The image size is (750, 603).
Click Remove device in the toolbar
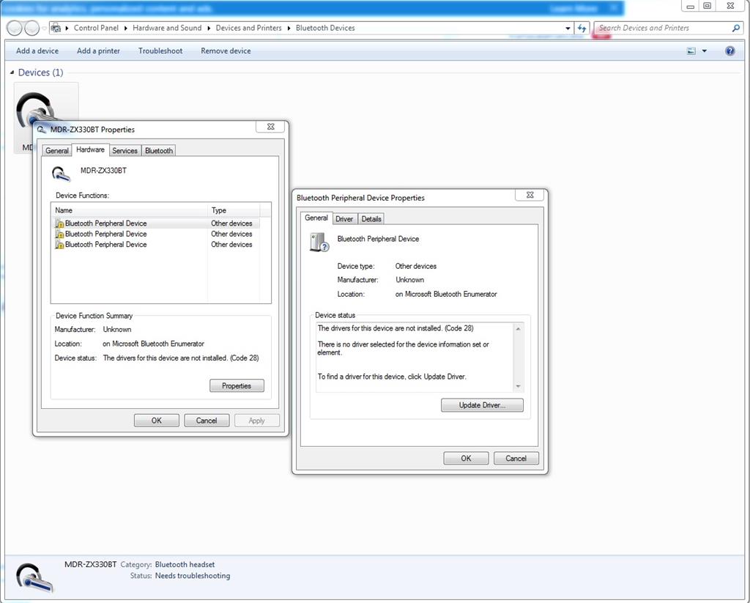coord(226,51)
